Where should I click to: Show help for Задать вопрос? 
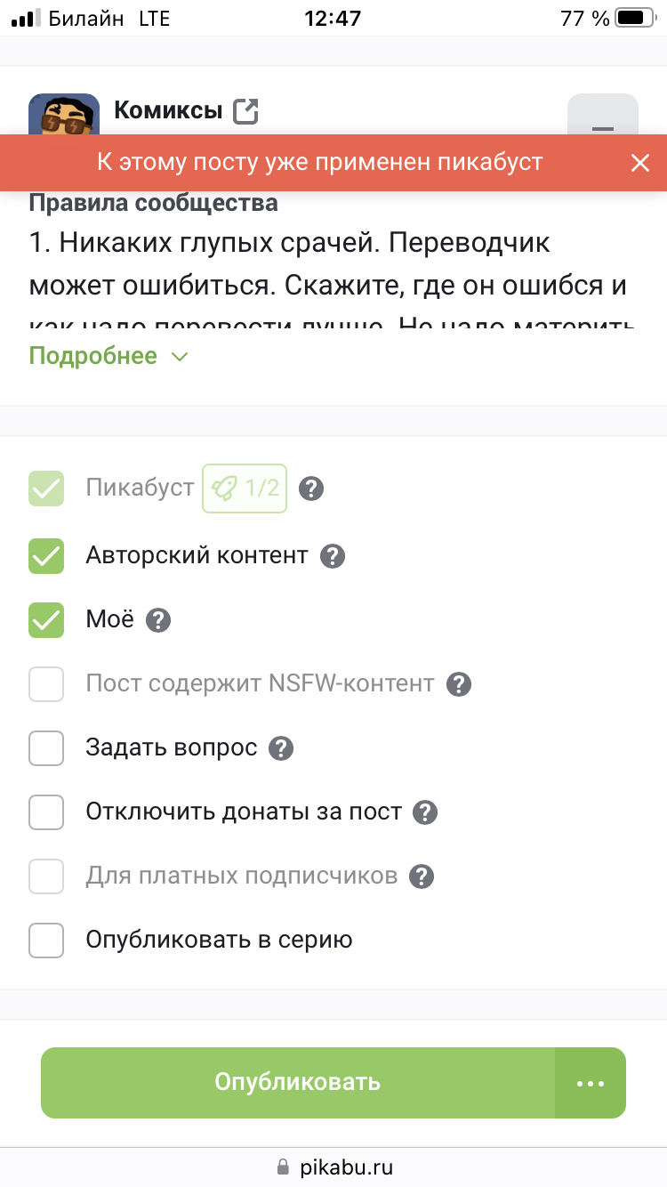281,748
